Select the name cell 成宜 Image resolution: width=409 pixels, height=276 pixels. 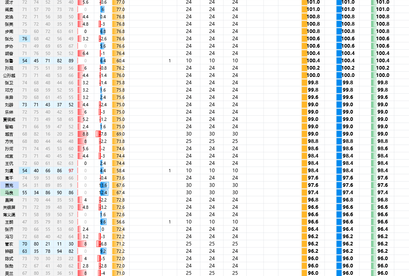(x=9, y=156)
